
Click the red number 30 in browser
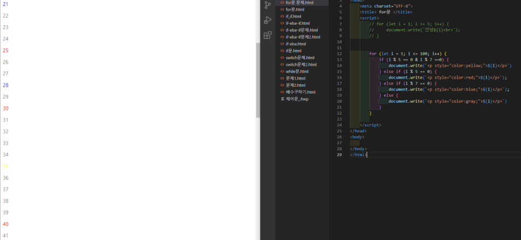pos(5,108)
